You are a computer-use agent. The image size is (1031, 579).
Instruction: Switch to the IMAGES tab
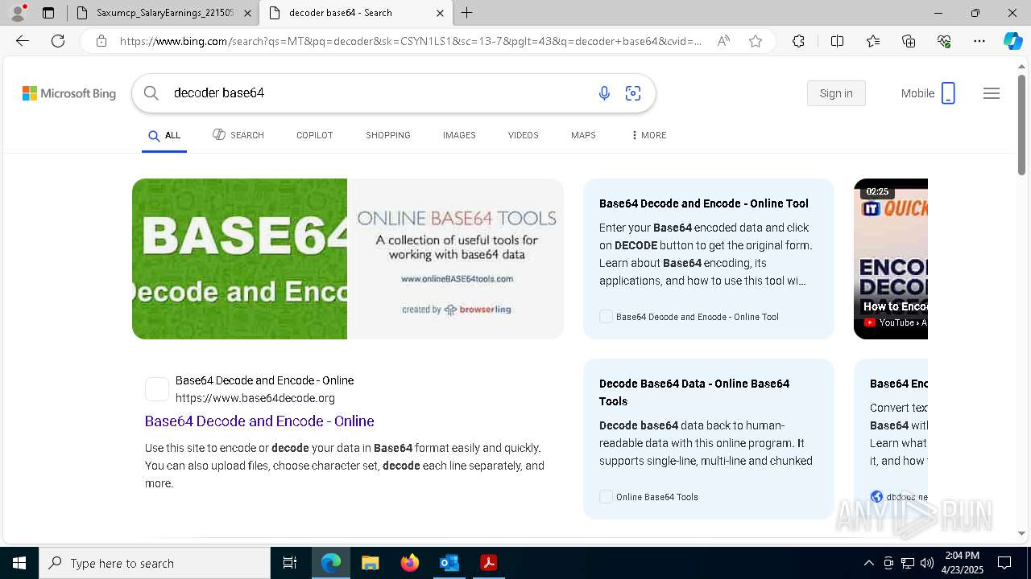pos(459,135)
